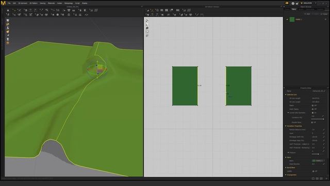
Task: Expand the Pressure sub-section
Action: coord(288,152)
